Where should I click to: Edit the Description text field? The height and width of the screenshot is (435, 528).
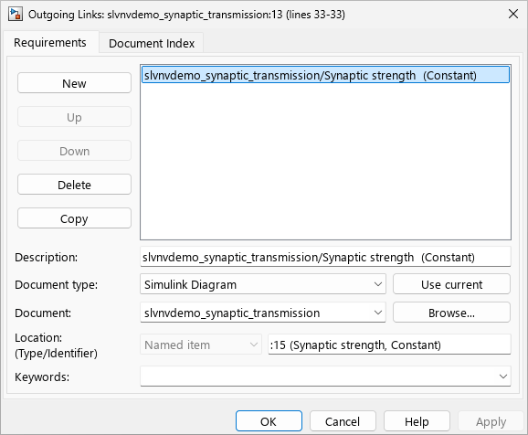click(325, 257)
